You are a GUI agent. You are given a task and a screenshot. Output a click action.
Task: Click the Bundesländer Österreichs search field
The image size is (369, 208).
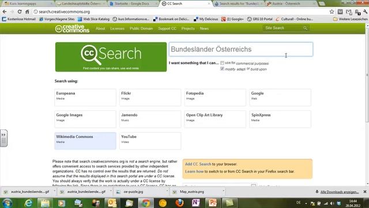pos(241,49)
